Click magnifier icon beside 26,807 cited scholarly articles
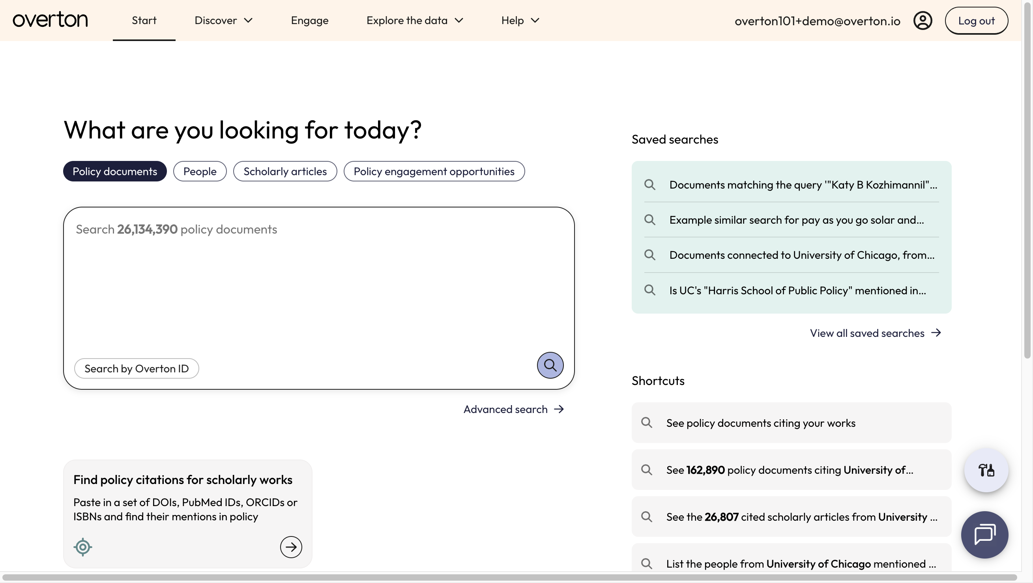Viewport: 1033px width, 583px height. pos(646,516)
